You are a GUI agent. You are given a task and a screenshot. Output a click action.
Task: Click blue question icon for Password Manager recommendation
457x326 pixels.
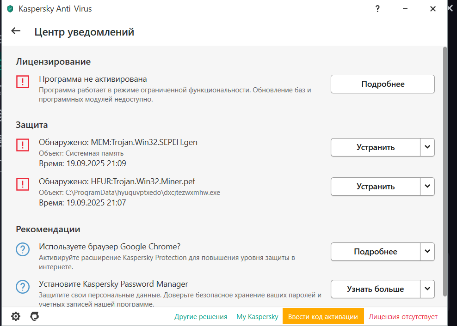click(23, 287)
